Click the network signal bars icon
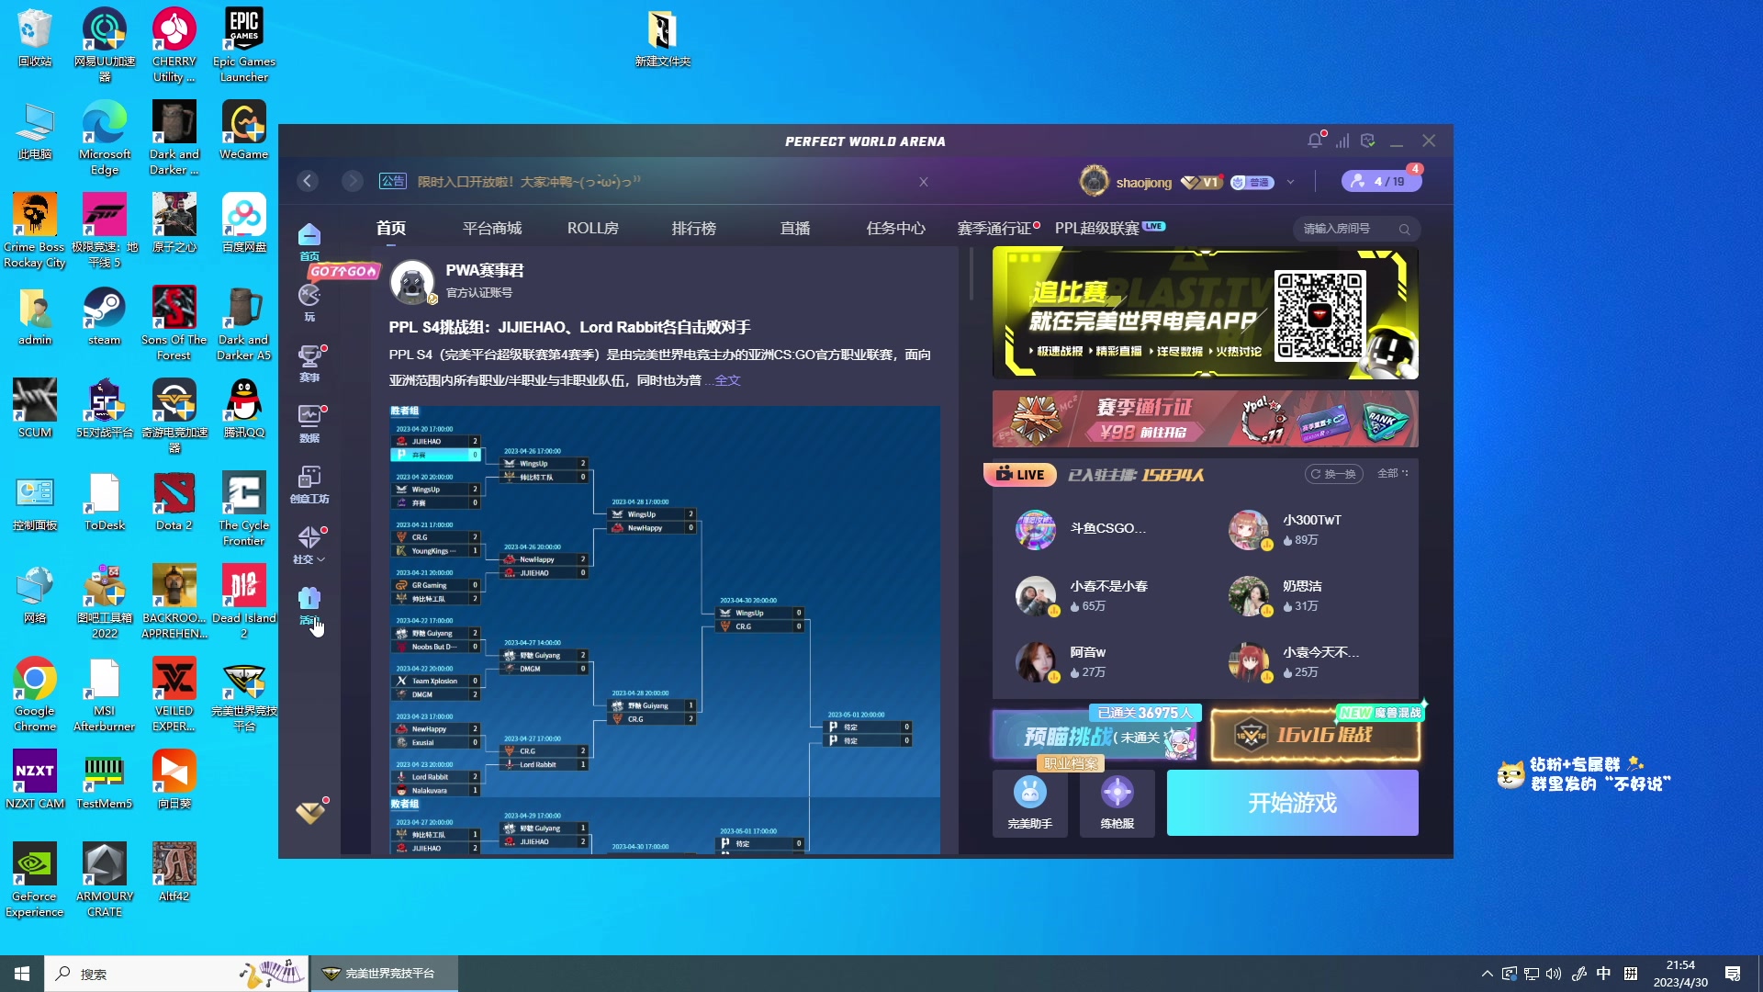The height and width of the screenshot is (992, 1763). coord(1342,141)
